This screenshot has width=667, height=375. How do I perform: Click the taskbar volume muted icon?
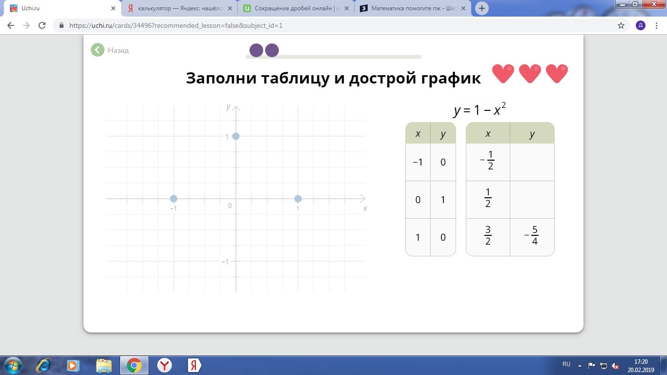click(x=616, y=365)
